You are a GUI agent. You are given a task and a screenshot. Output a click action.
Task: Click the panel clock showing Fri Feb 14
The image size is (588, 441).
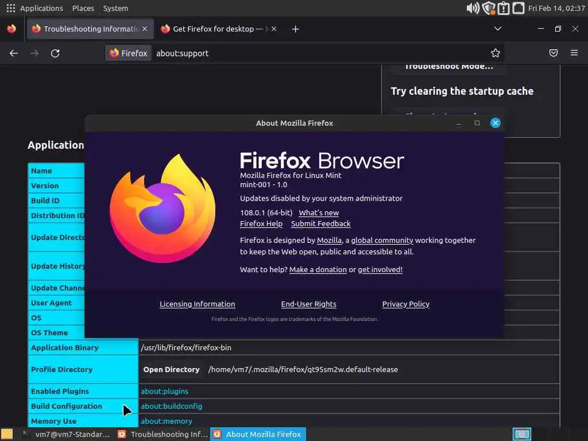pyautogui.click(x=556, y=8)
